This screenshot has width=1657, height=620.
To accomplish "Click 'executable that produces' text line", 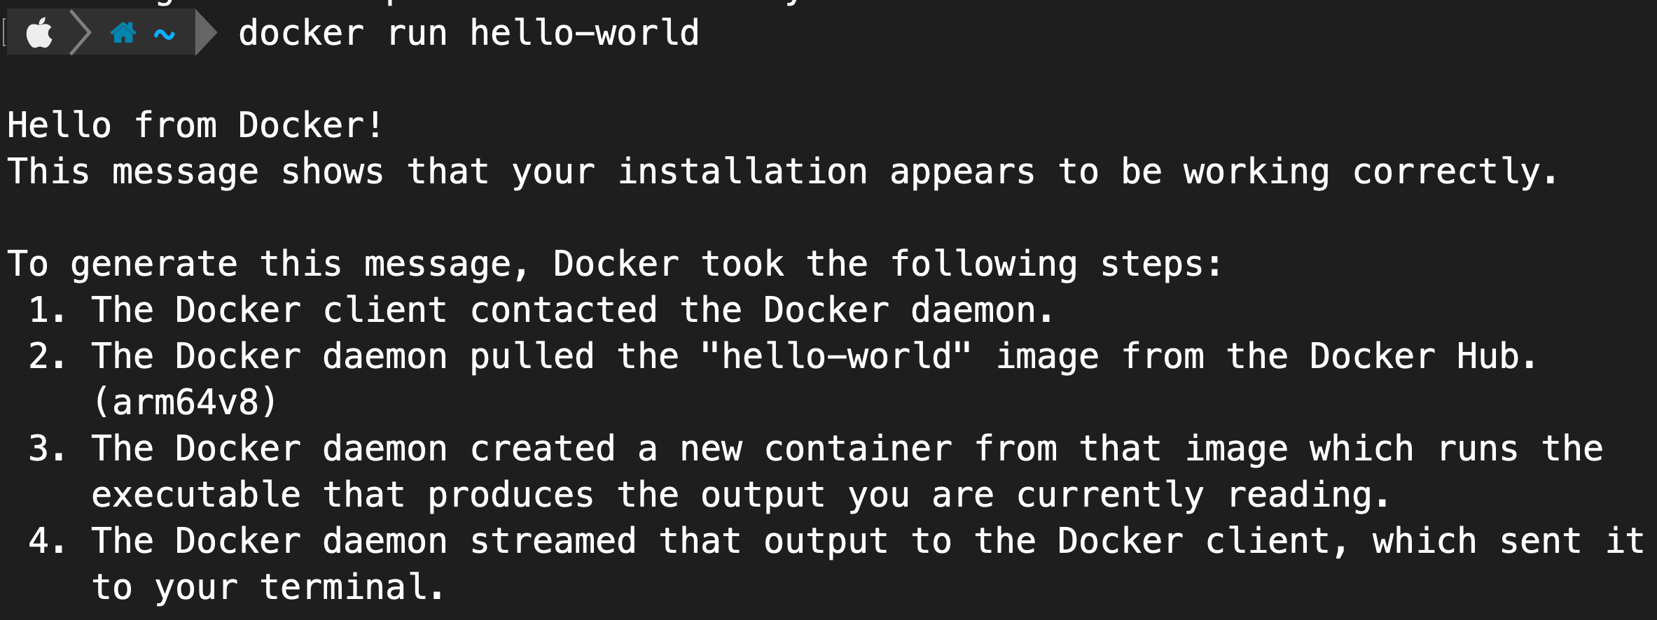I will click(x=342, y=496).
